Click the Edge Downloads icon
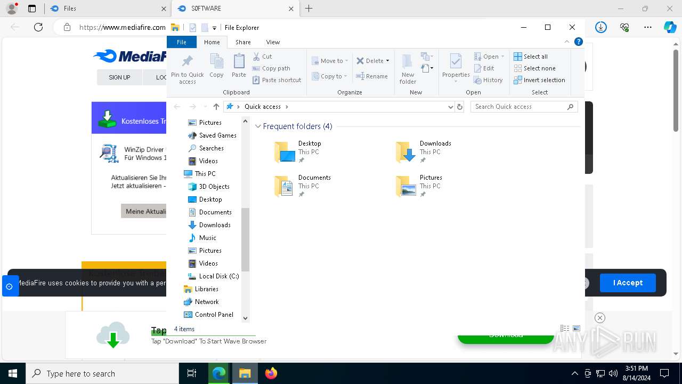Viewport: 682px width, 384px height. point(601,27)
